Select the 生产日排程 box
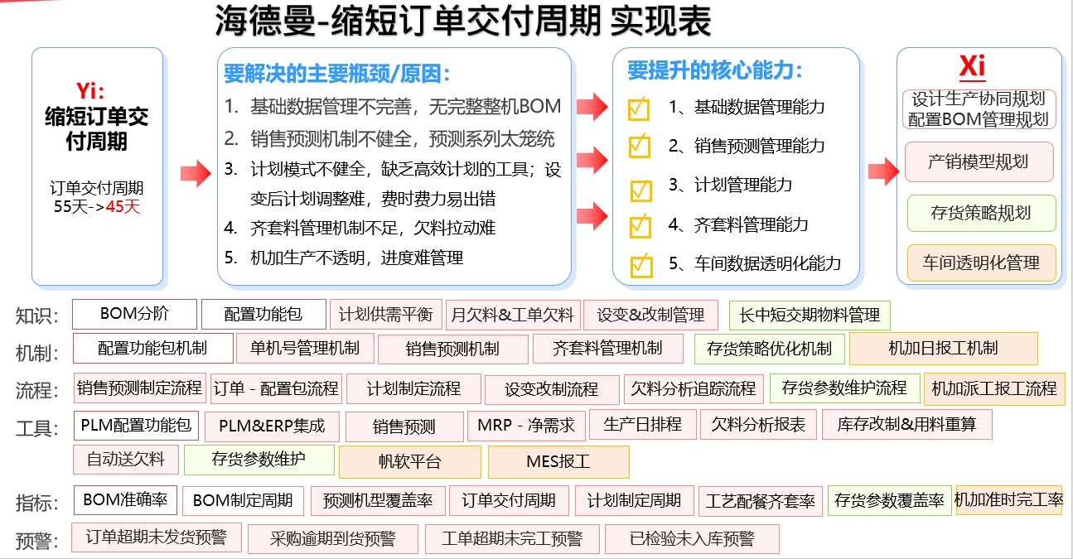1073x559 pixels. (643, 425)
